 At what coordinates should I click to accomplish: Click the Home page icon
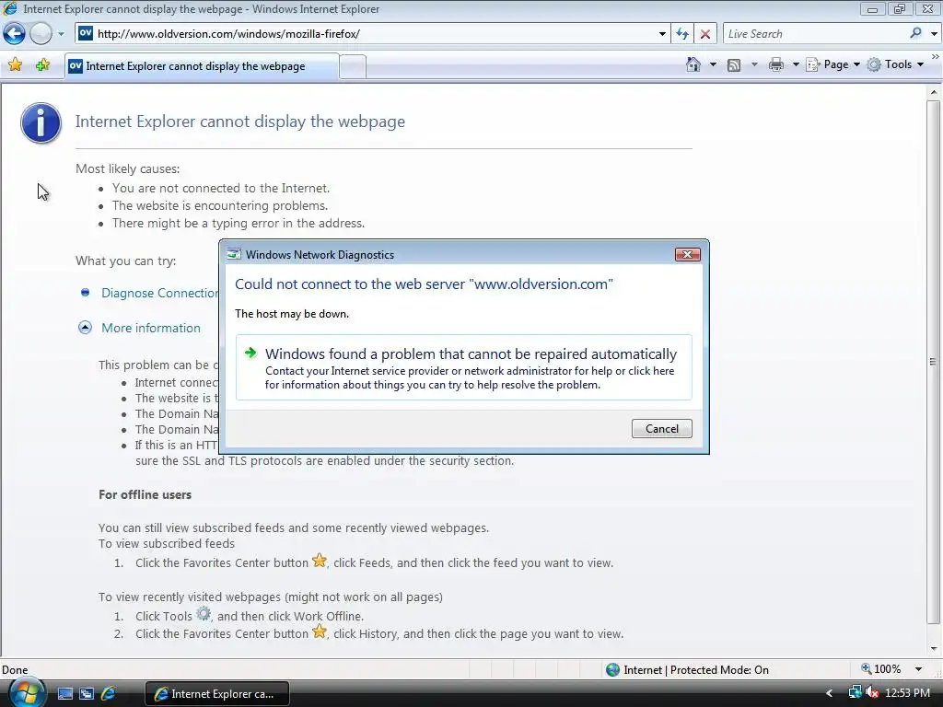pos(693,64)
